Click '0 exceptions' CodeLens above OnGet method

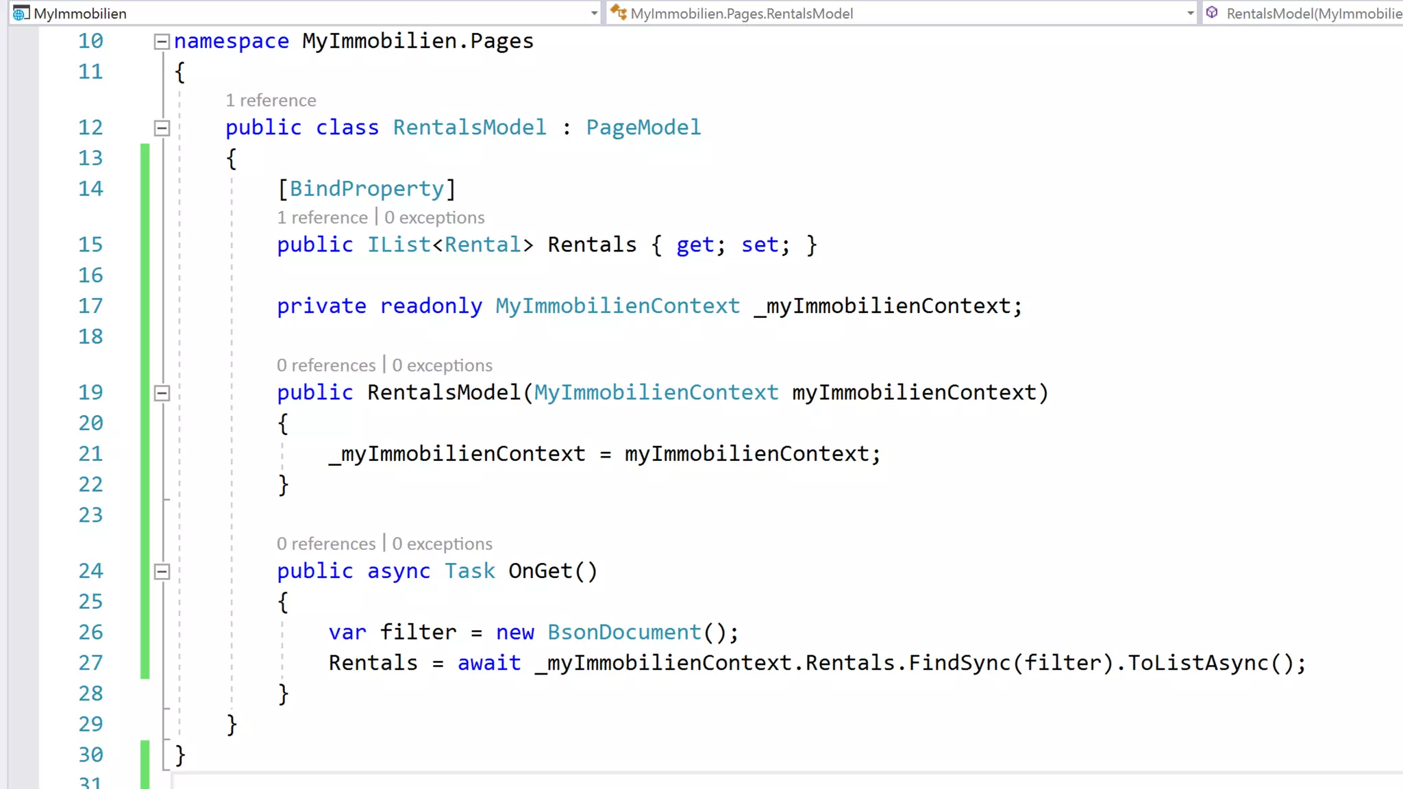tap(442, 544)
